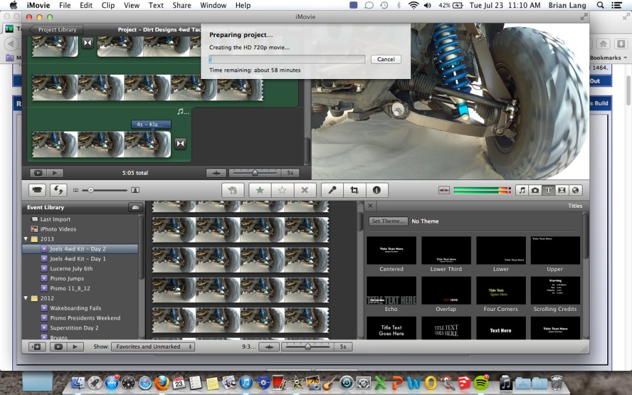The width and height of the screenshot is (632, 395).
Task: Collapse the 2012 events group
Action: tap(26, 298)
